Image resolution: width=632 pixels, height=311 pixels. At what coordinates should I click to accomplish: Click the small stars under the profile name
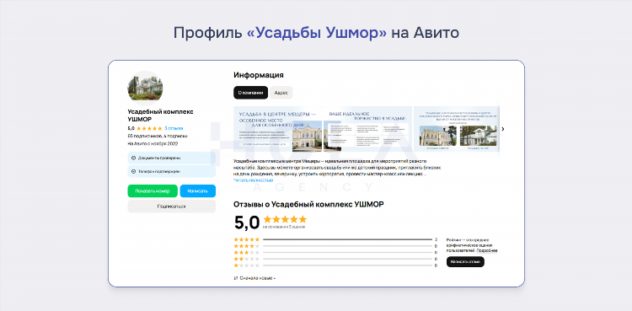click(149, 129)
